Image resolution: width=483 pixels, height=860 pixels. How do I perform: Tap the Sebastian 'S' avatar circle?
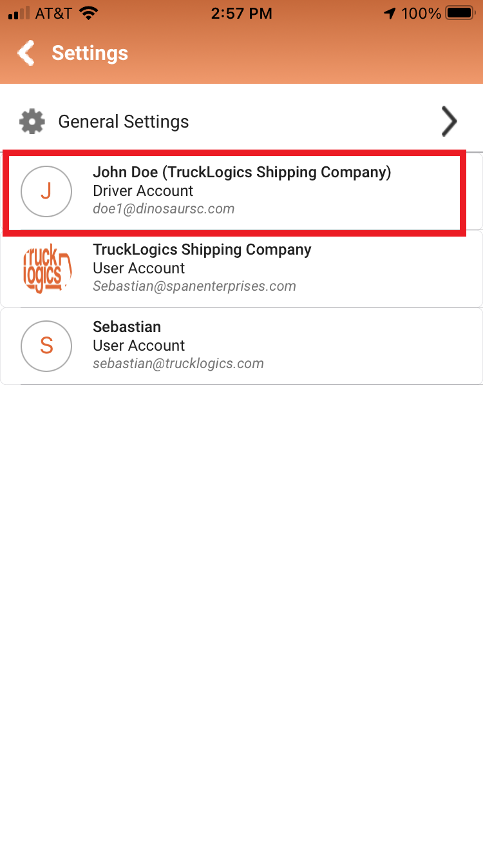(x=46, y=346)
